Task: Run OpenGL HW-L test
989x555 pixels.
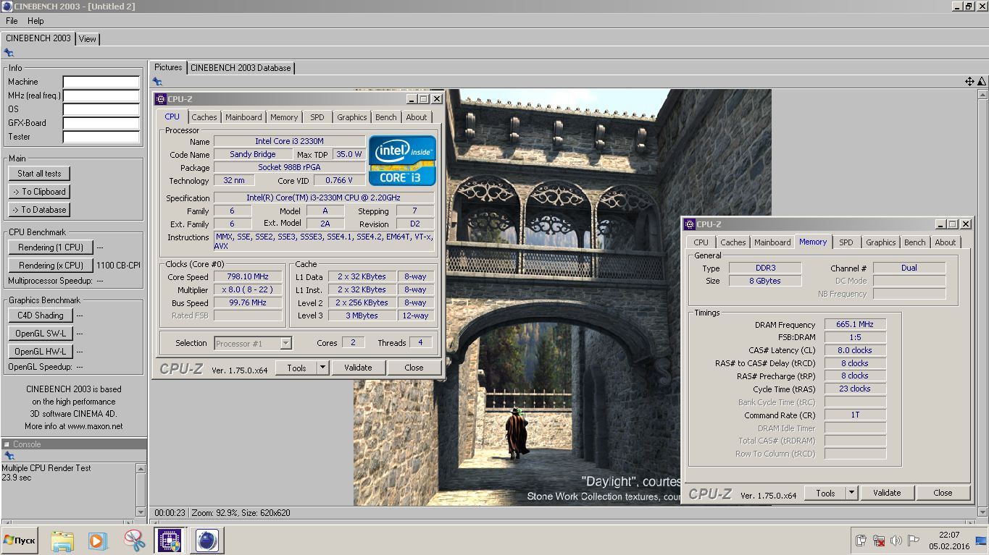Action: (41, 352)
